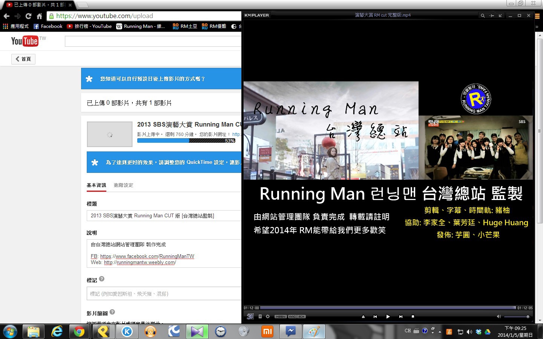This screenshot has width=543, height=339.
Task: Toggle KMPlayer always-on-top pin
Action: [491, 15]
